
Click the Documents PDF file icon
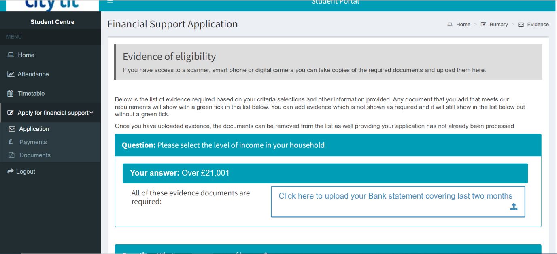(x=12, y=155)
